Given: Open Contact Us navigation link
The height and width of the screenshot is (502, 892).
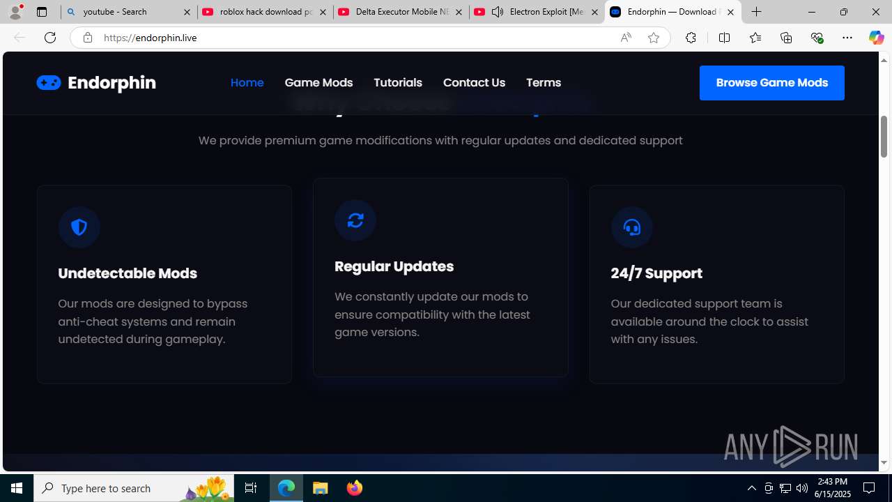Looking at the screenshot, I should tap(474, 82).
